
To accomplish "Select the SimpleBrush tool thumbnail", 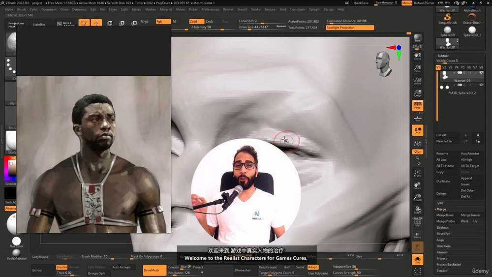I will point(447,19).
